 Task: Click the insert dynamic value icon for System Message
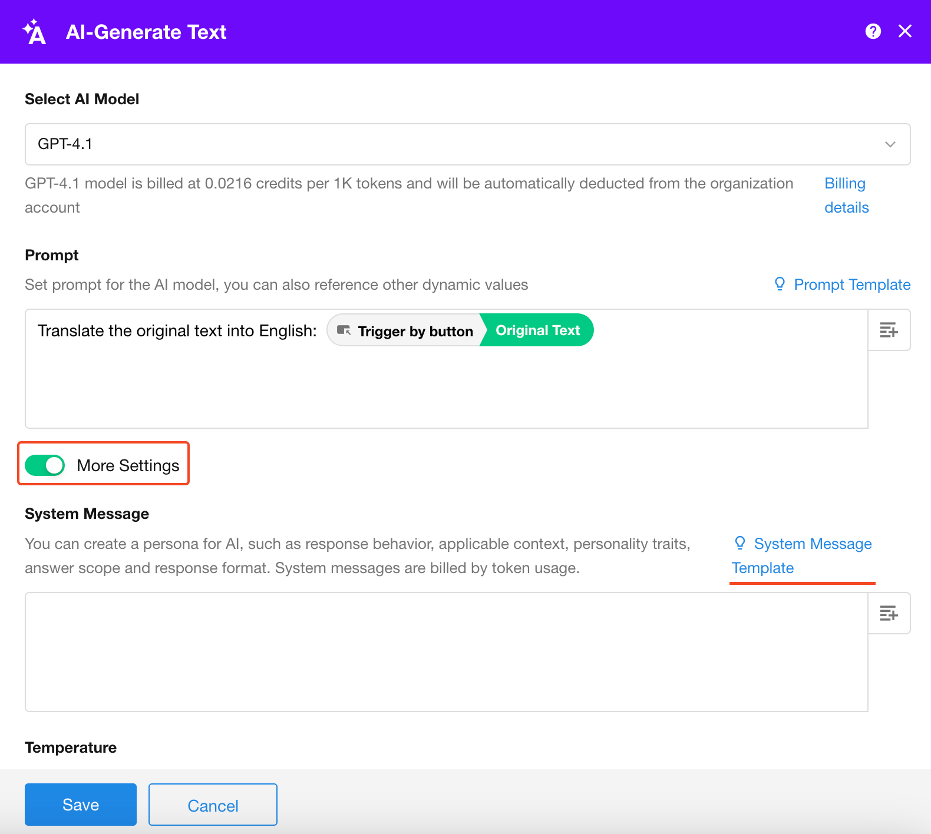[889, 613]
